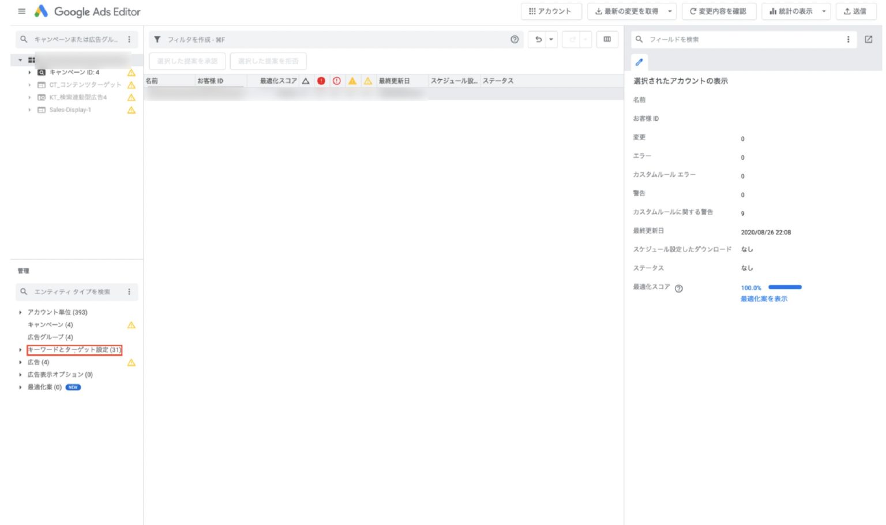
Task: Click the help icon beside 最適化スコア
Action: [679, 288]
